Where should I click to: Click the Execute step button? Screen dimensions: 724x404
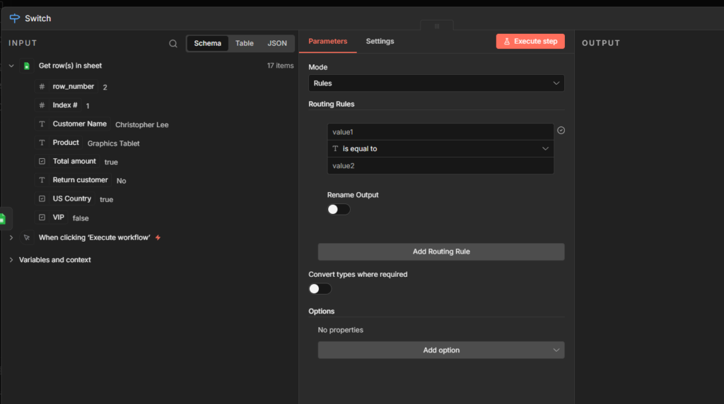(x=530, y=41)
